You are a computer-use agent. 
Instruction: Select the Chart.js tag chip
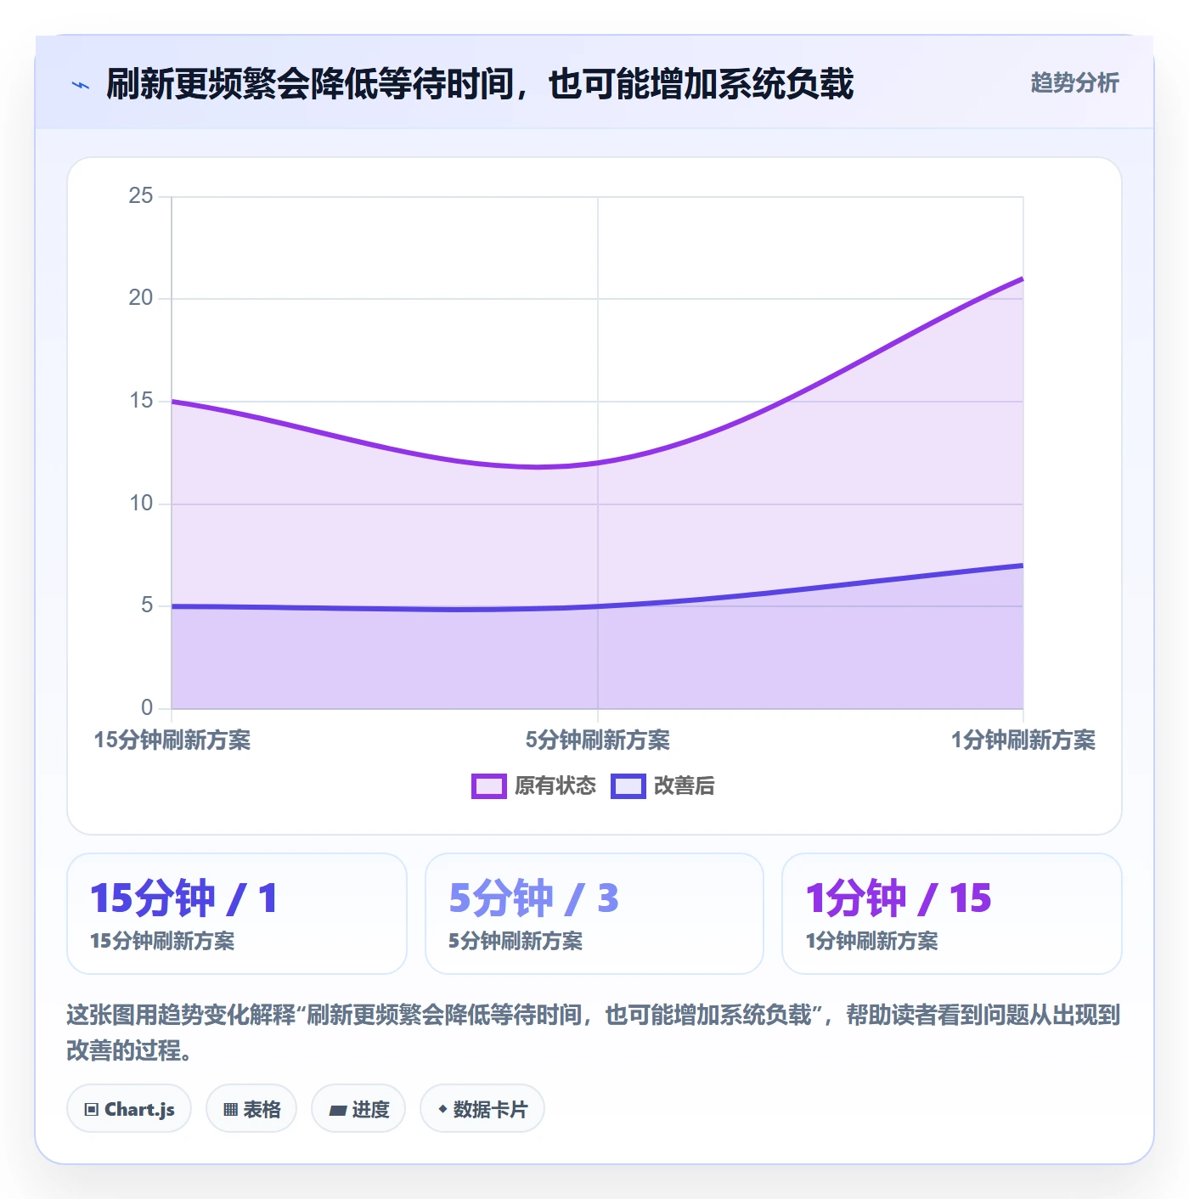tap(129, 1109)
